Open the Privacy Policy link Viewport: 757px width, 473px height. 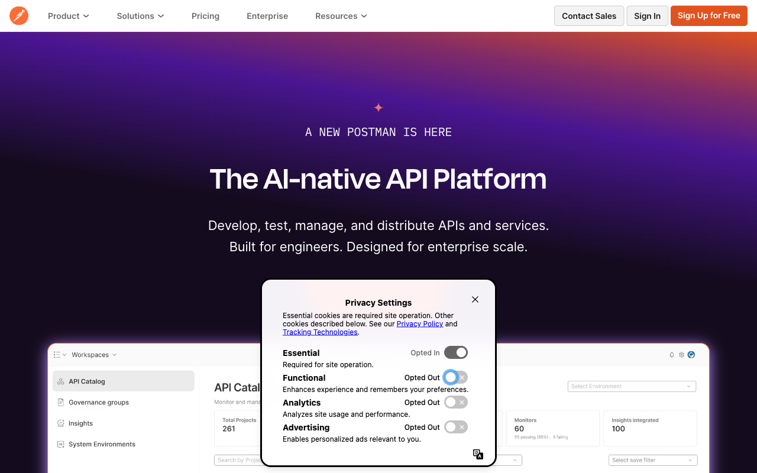[x=420, y=324]
